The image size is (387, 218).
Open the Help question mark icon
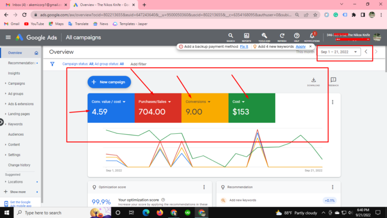click(x=297, y=36)
